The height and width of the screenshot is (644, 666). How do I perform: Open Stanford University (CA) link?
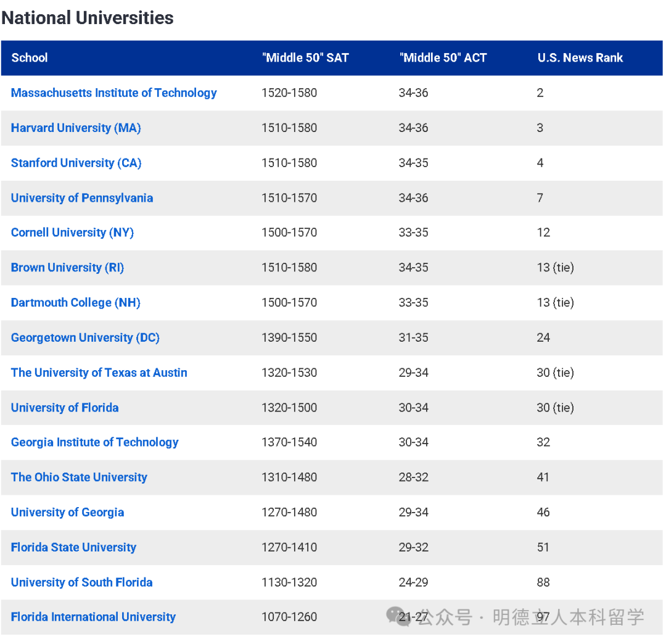tap(76, 163)
